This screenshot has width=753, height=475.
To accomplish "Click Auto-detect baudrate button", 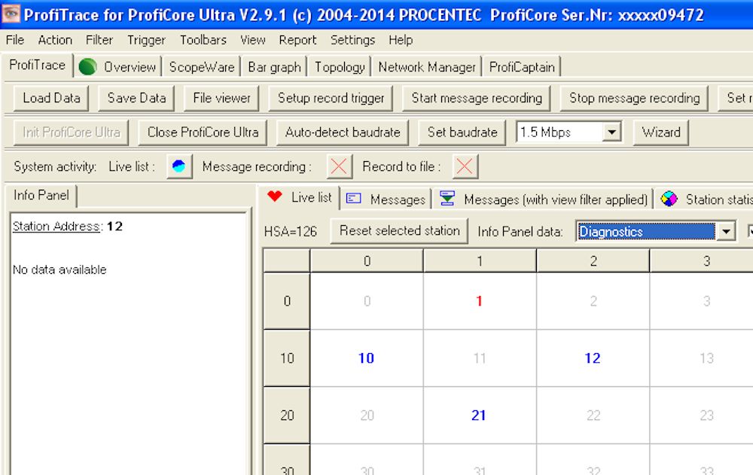I will click(x=343, y=132).
